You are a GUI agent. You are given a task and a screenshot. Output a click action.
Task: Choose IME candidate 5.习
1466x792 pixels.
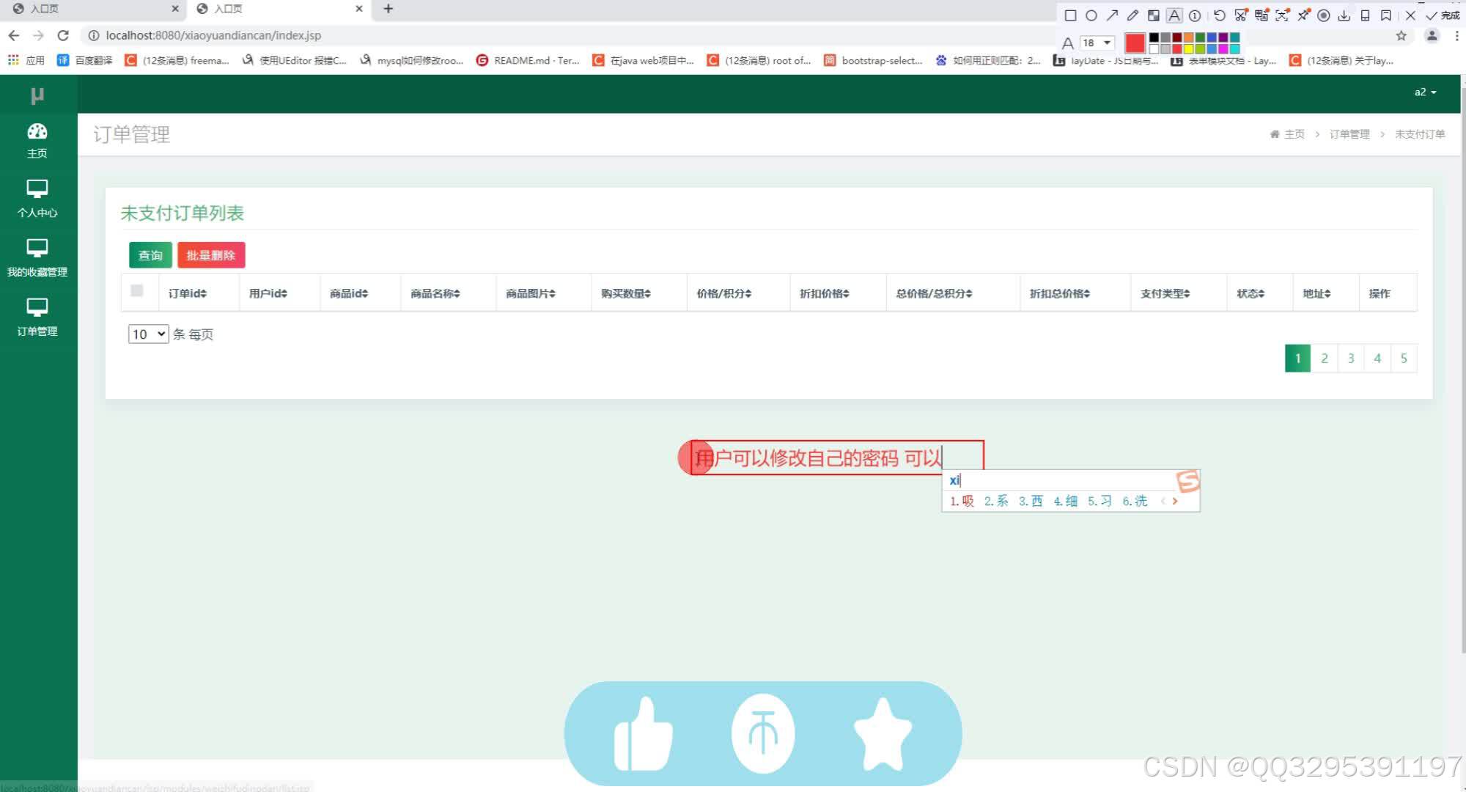pyautogui.click(x=1099, y=501)
